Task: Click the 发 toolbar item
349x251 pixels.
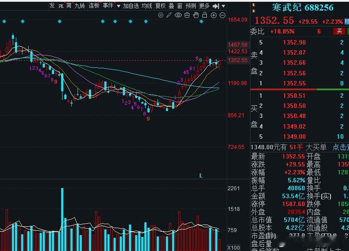Action: pyautogui.click(x=52, y=6)
